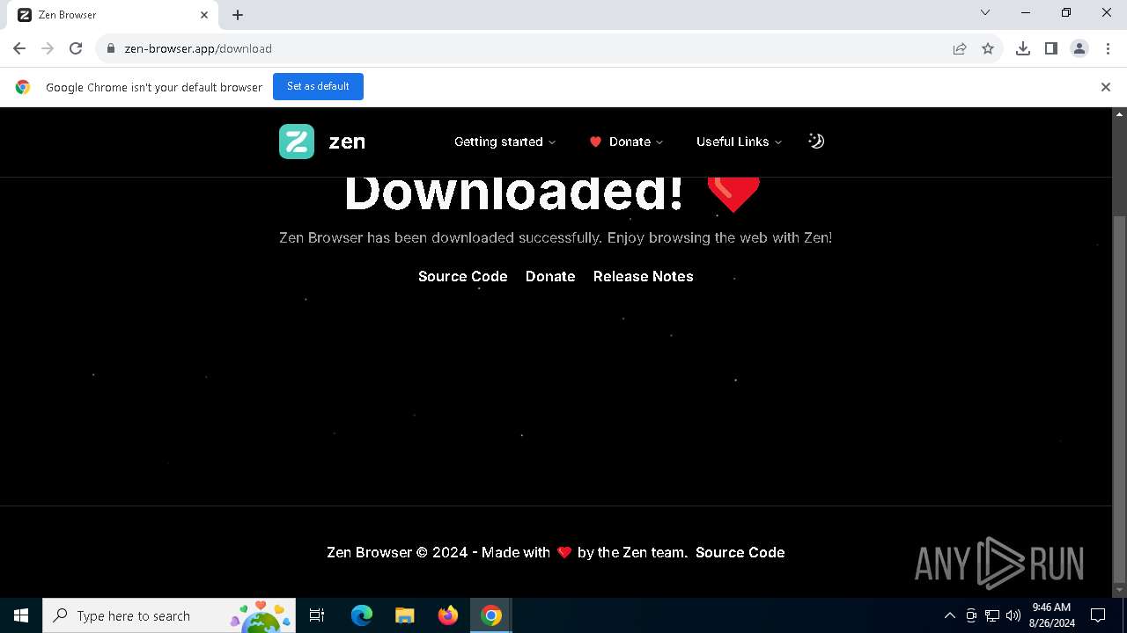Launch Firefox from the taskbar

tap(448, 615)
